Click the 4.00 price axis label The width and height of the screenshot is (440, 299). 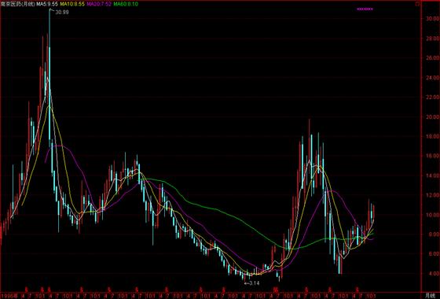(x=431, y=274)
